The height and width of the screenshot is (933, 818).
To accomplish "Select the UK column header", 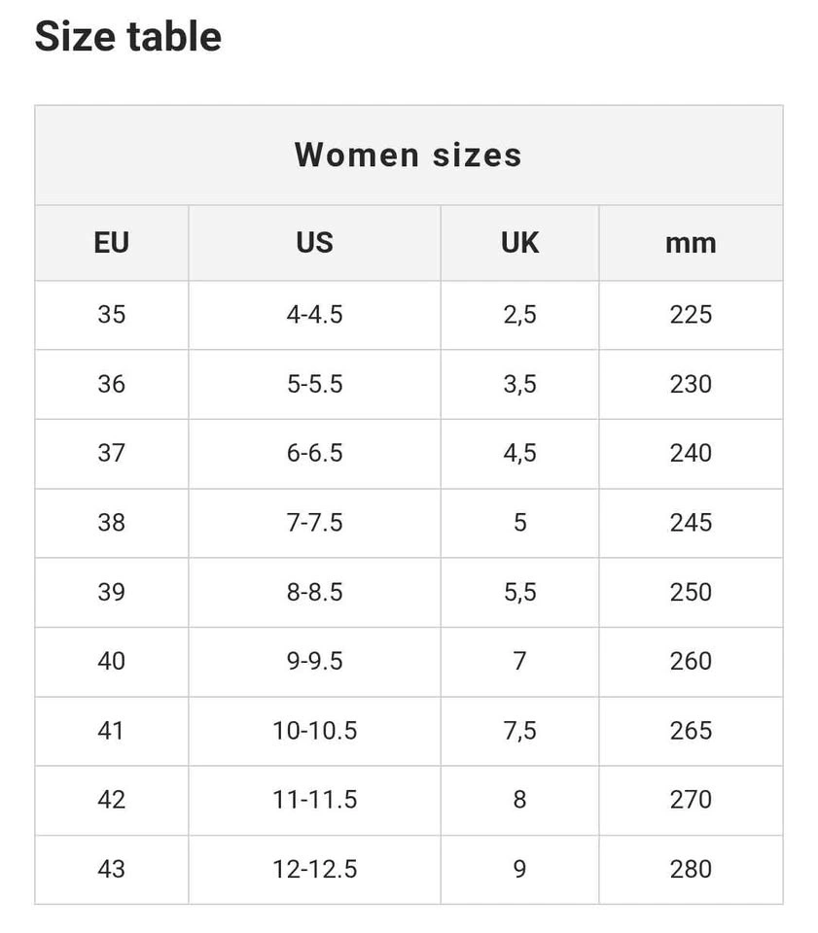I will [x=519, y=242].
